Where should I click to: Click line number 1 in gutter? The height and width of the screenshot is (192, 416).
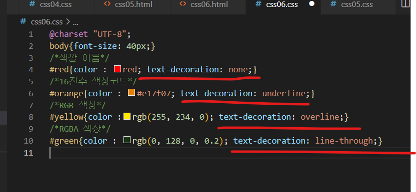(x=31, y=34)
